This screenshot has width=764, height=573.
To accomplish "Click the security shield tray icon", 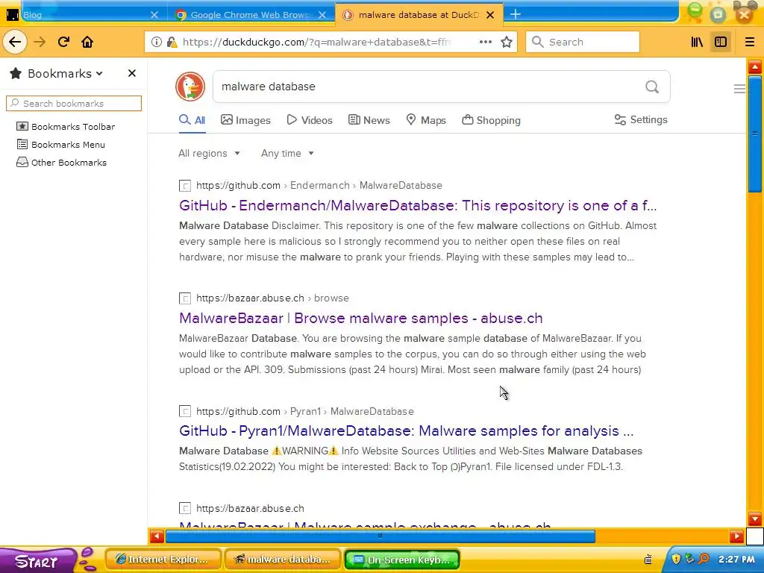I will click(x=676, y=558).
